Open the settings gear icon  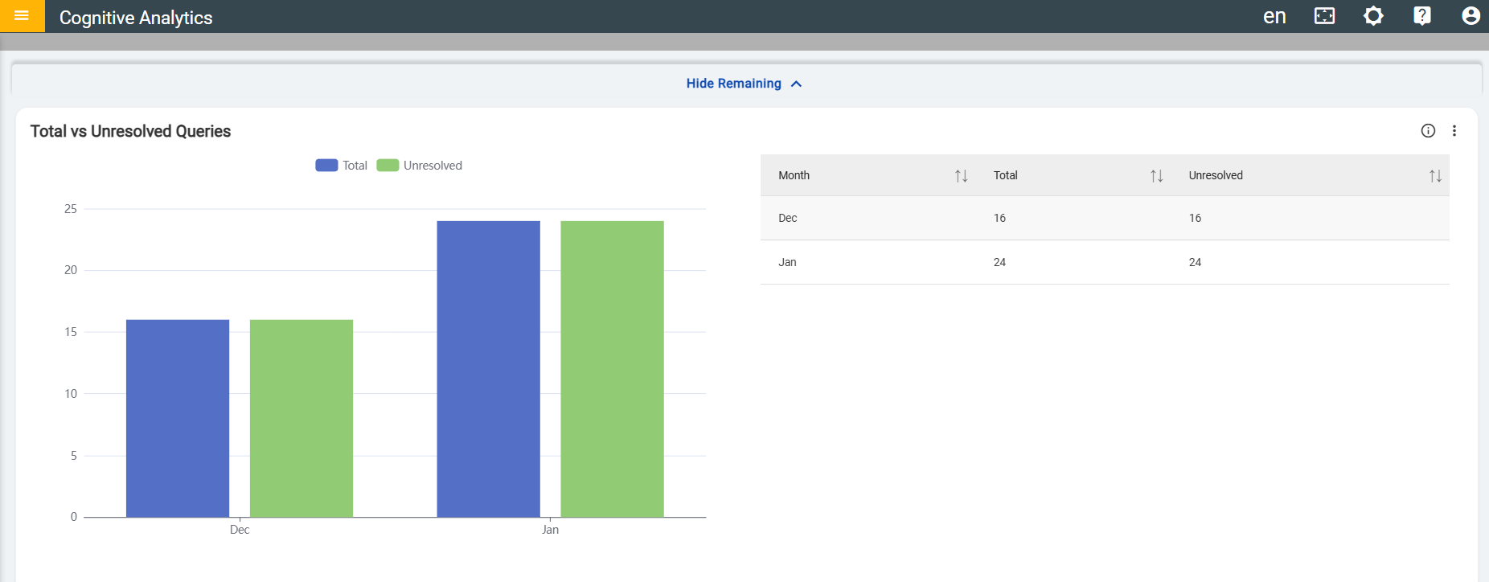pos(1373,16)
